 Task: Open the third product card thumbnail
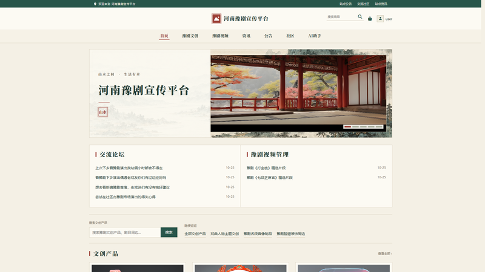[344, 268]
